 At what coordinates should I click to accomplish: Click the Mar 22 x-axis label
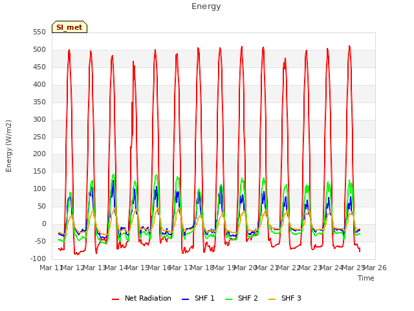289,268
